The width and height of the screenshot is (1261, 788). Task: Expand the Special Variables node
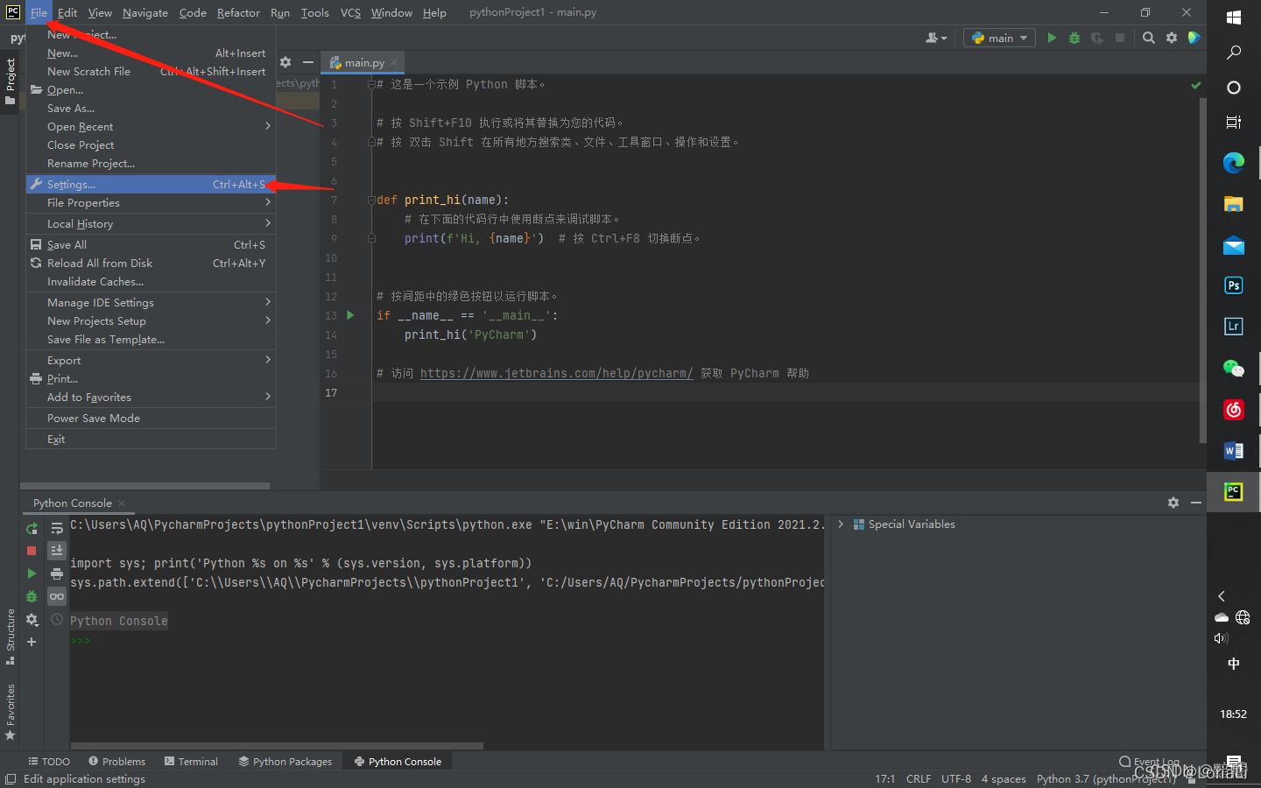click(x=841, y=524)
